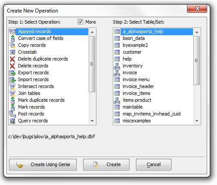Click the items-product set icon
The image size is (217, 185).
(117, 100)
